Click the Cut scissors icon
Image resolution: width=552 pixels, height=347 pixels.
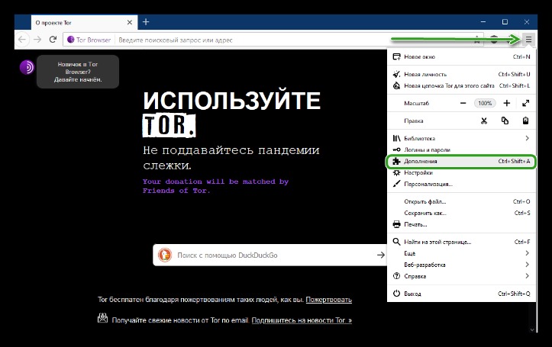coord(484,120)
